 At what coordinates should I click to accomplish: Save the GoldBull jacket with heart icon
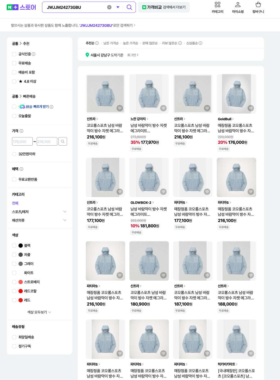click(x=251, y=108)
